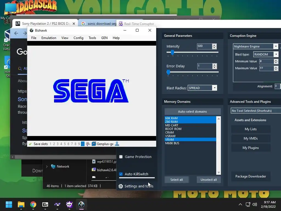This screenshot has height=211, width=281.
Task: Click the Genplus-gx core icon
Action: tap(94, 144)
